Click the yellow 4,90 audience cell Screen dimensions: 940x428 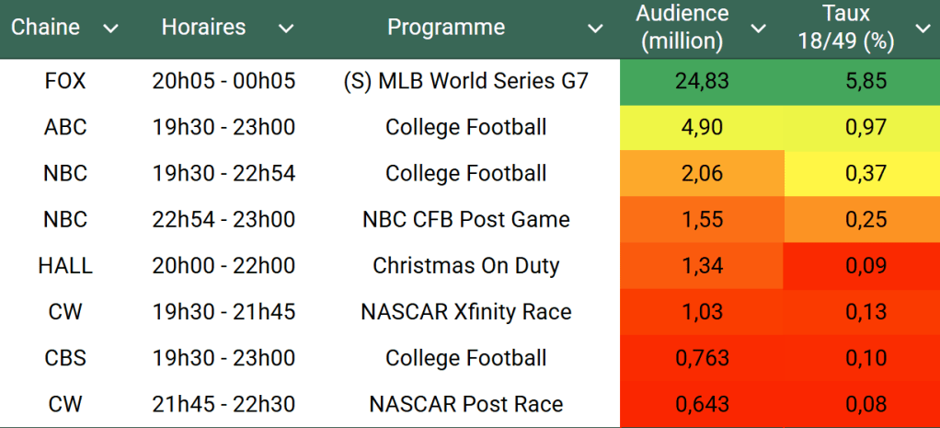(702, 127)
